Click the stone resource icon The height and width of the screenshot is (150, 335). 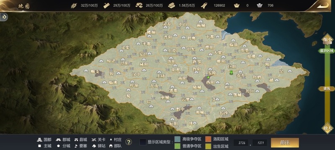pyautogui.click(x=139, y=5)
